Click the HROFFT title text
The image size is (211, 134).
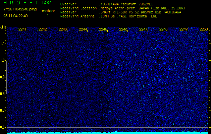pyautogui.click(x=21, y=3)
